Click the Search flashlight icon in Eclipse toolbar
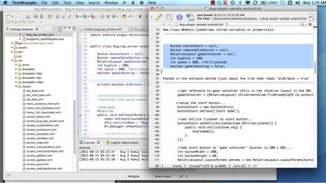 (x=130, y=16)
